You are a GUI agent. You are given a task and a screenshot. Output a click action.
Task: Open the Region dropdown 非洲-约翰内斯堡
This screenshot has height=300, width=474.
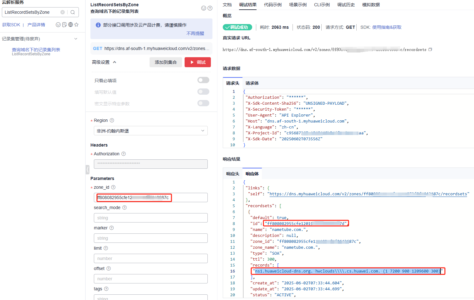point(150,131)
